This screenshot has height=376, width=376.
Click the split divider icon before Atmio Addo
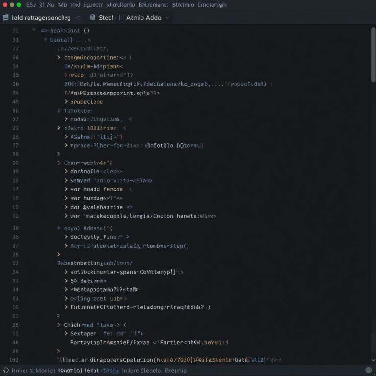click(x=121, y=18)
